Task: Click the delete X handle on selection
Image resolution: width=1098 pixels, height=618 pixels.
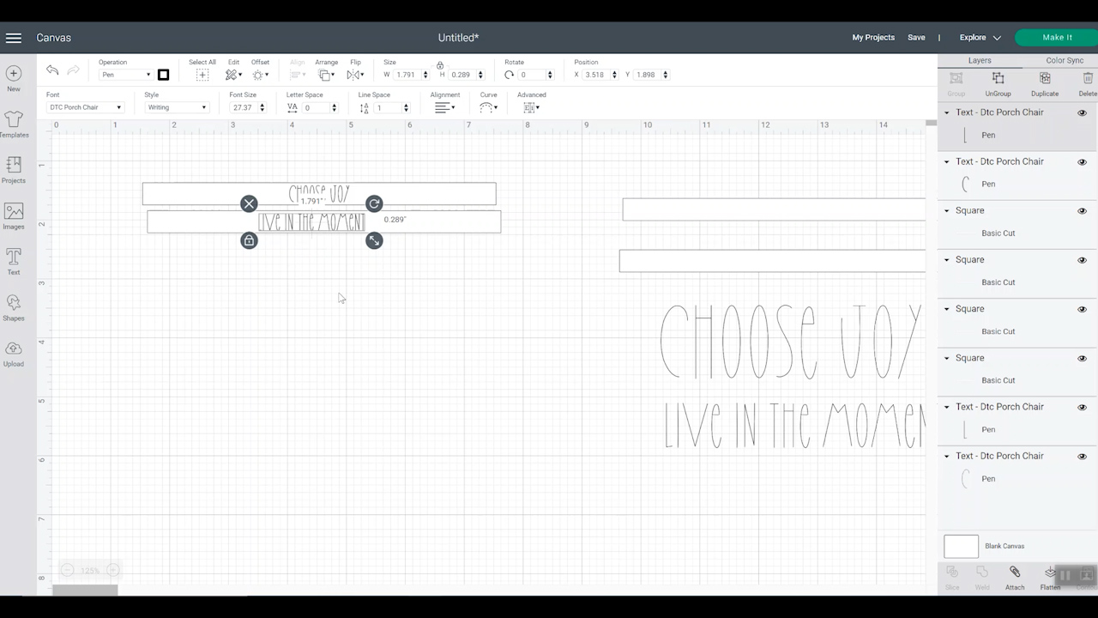Action: [249, 203]
